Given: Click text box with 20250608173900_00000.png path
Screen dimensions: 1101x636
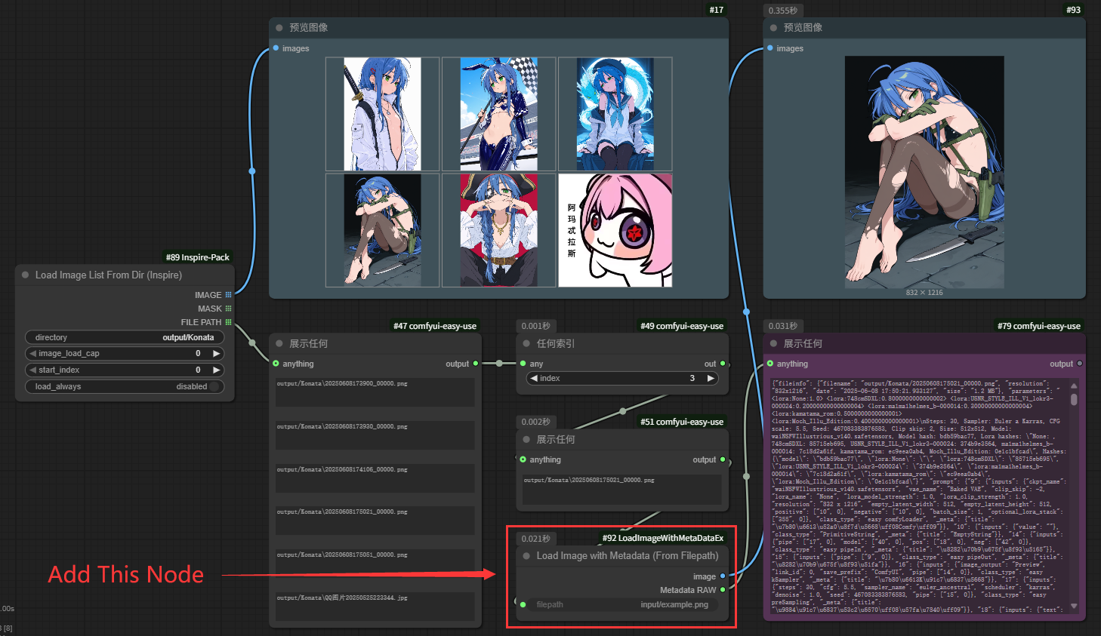Looking at the screenshot, I should point(375,392).
